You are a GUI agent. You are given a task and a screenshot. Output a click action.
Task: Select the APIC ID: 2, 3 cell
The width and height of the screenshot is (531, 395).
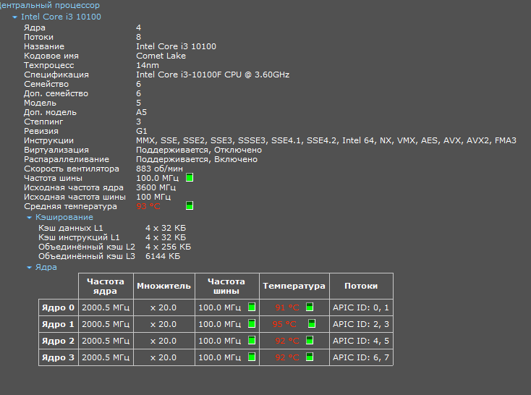(x=361, y=324)
